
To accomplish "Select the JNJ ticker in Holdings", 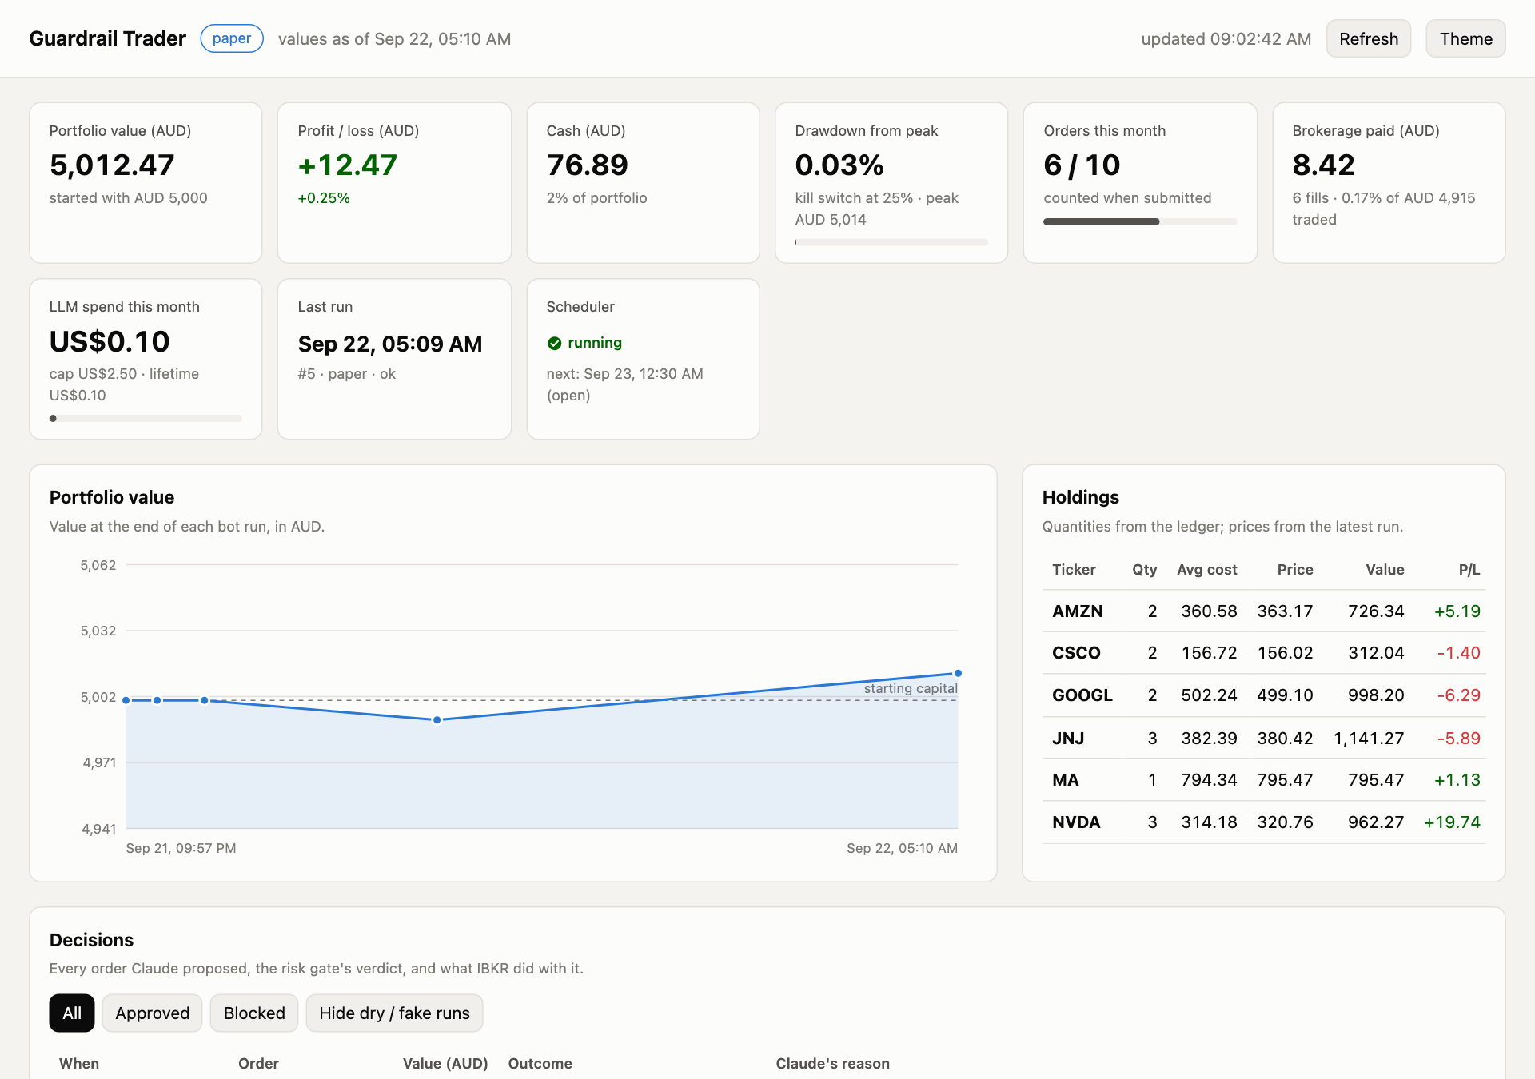I will tap(1068, 739).
